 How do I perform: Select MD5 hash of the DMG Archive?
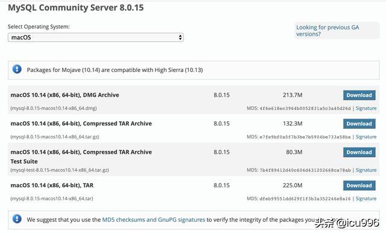pyautogui.click(x=305, y=109)
